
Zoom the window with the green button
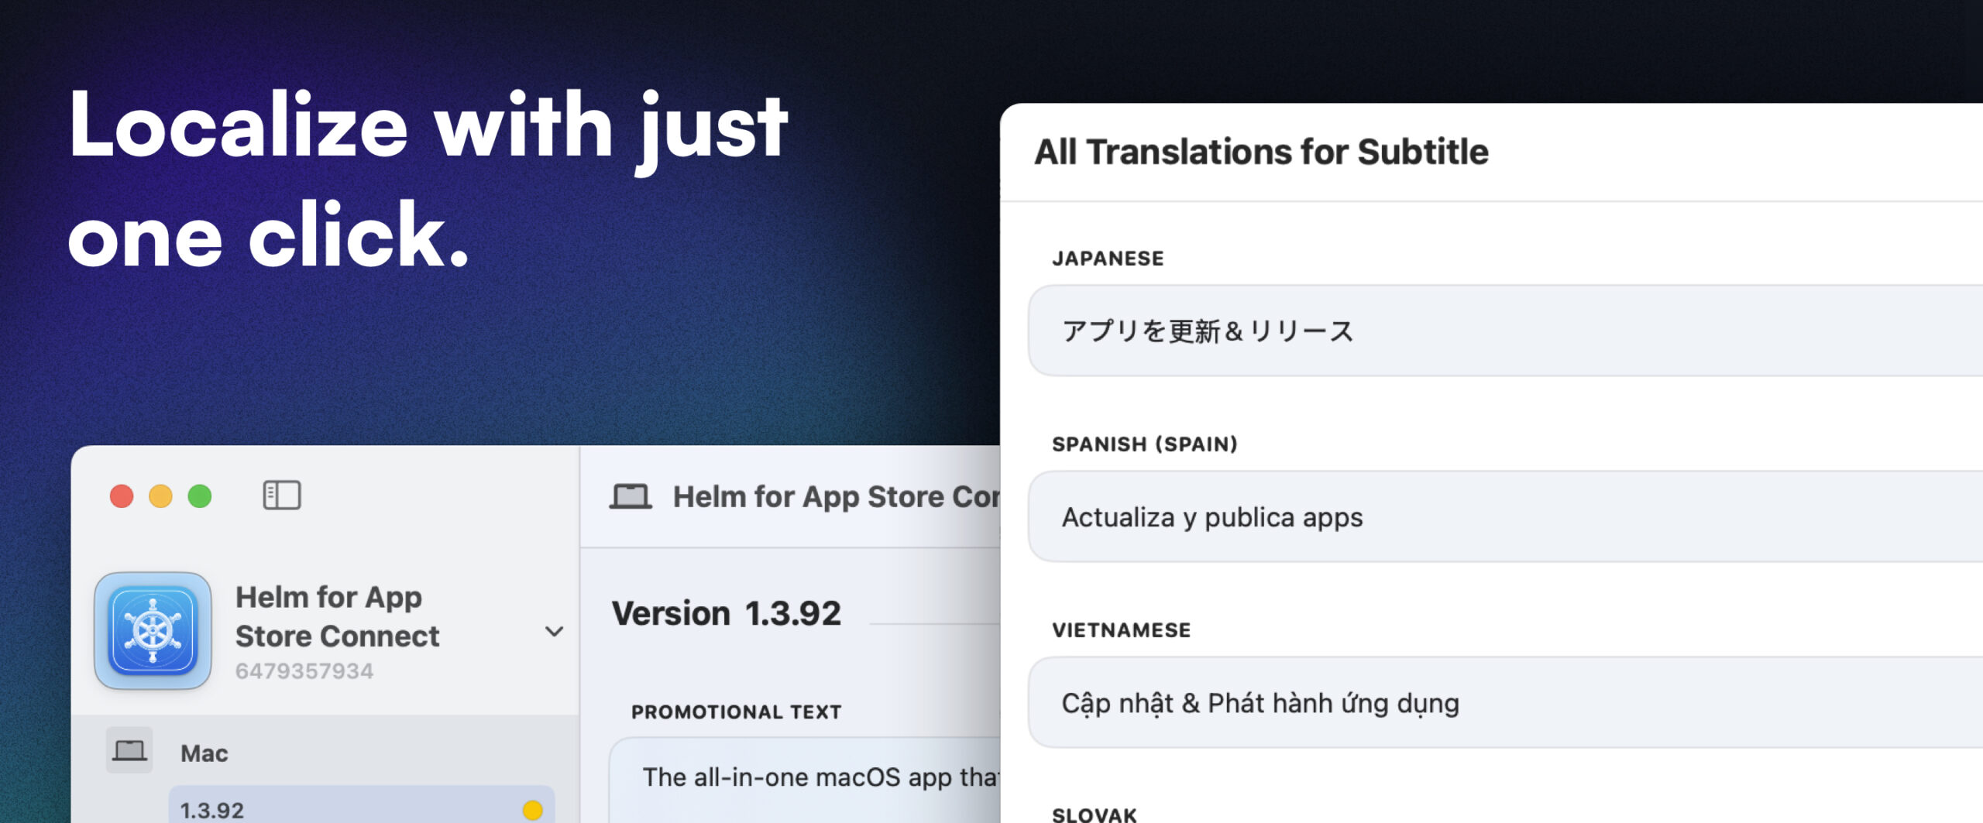point(200,496)
